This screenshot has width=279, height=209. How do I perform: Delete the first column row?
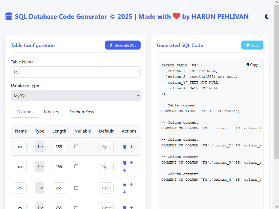[125, 147]
